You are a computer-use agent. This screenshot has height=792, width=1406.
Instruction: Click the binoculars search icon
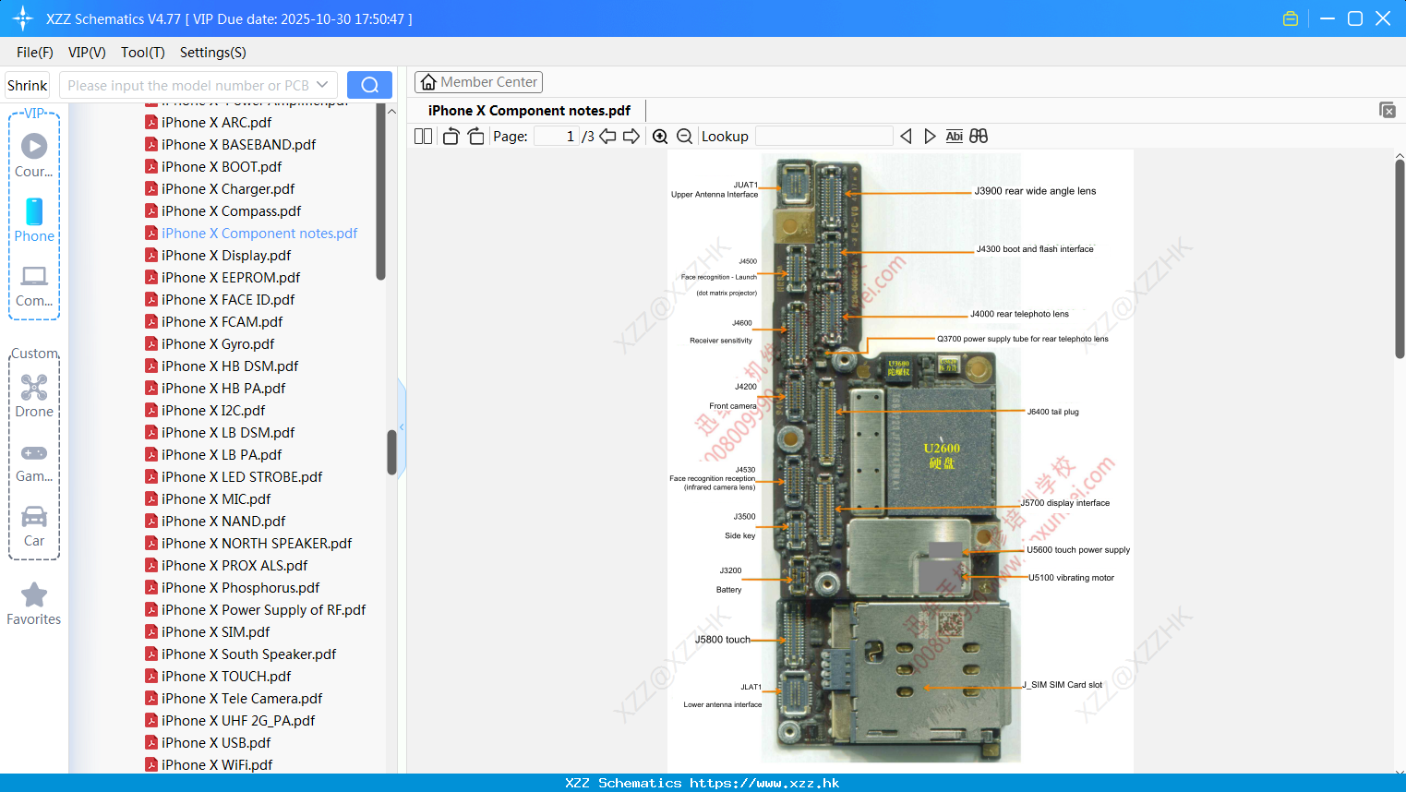coord(979,136)
